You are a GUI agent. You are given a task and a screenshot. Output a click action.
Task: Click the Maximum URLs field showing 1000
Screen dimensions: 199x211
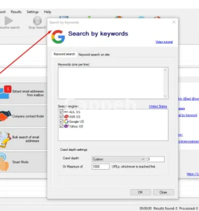click(100, 167)
